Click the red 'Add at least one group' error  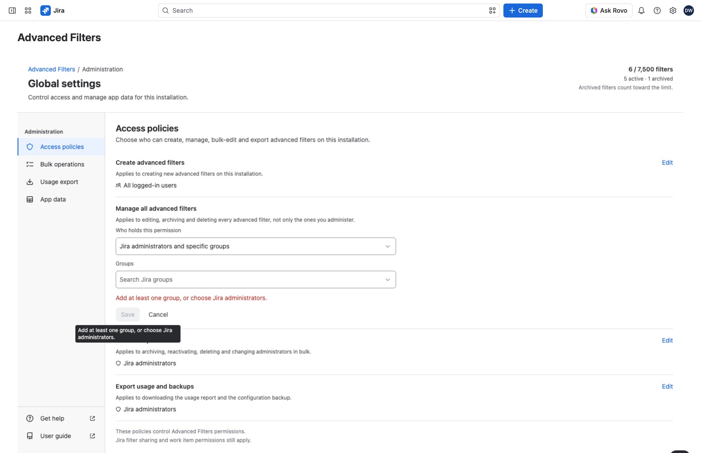click(x=191, y=298)
